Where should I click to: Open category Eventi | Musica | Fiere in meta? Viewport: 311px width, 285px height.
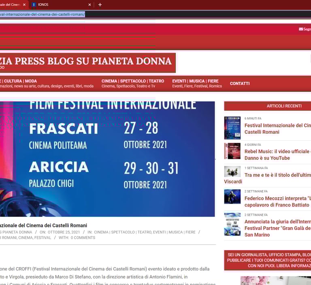point(174,232)
